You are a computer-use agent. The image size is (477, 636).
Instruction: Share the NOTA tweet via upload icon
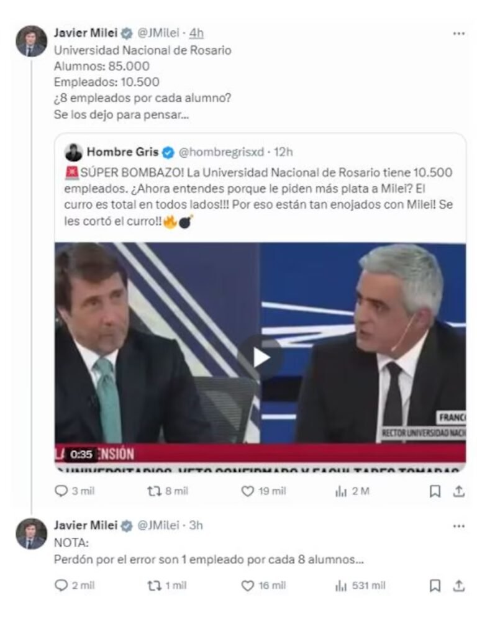pyautogui.click(x=459, y=586)
